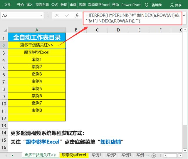The width and height of the screenshot is (188, 159).
Task: Click hyperlink cell 案例8
Action: click(x=37, y=111)
